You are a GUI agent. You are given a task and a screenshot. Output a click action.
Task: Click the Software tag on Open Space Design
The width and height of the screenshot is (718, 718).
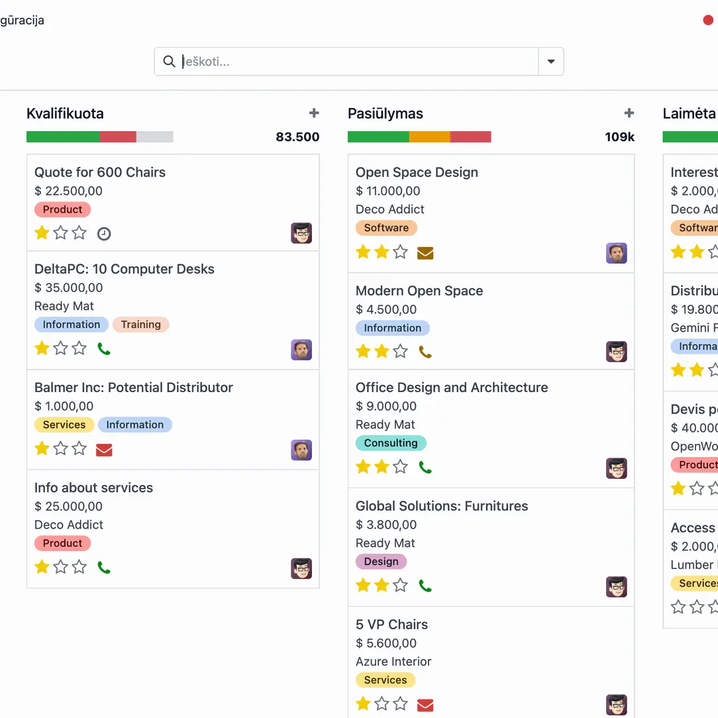386,228
